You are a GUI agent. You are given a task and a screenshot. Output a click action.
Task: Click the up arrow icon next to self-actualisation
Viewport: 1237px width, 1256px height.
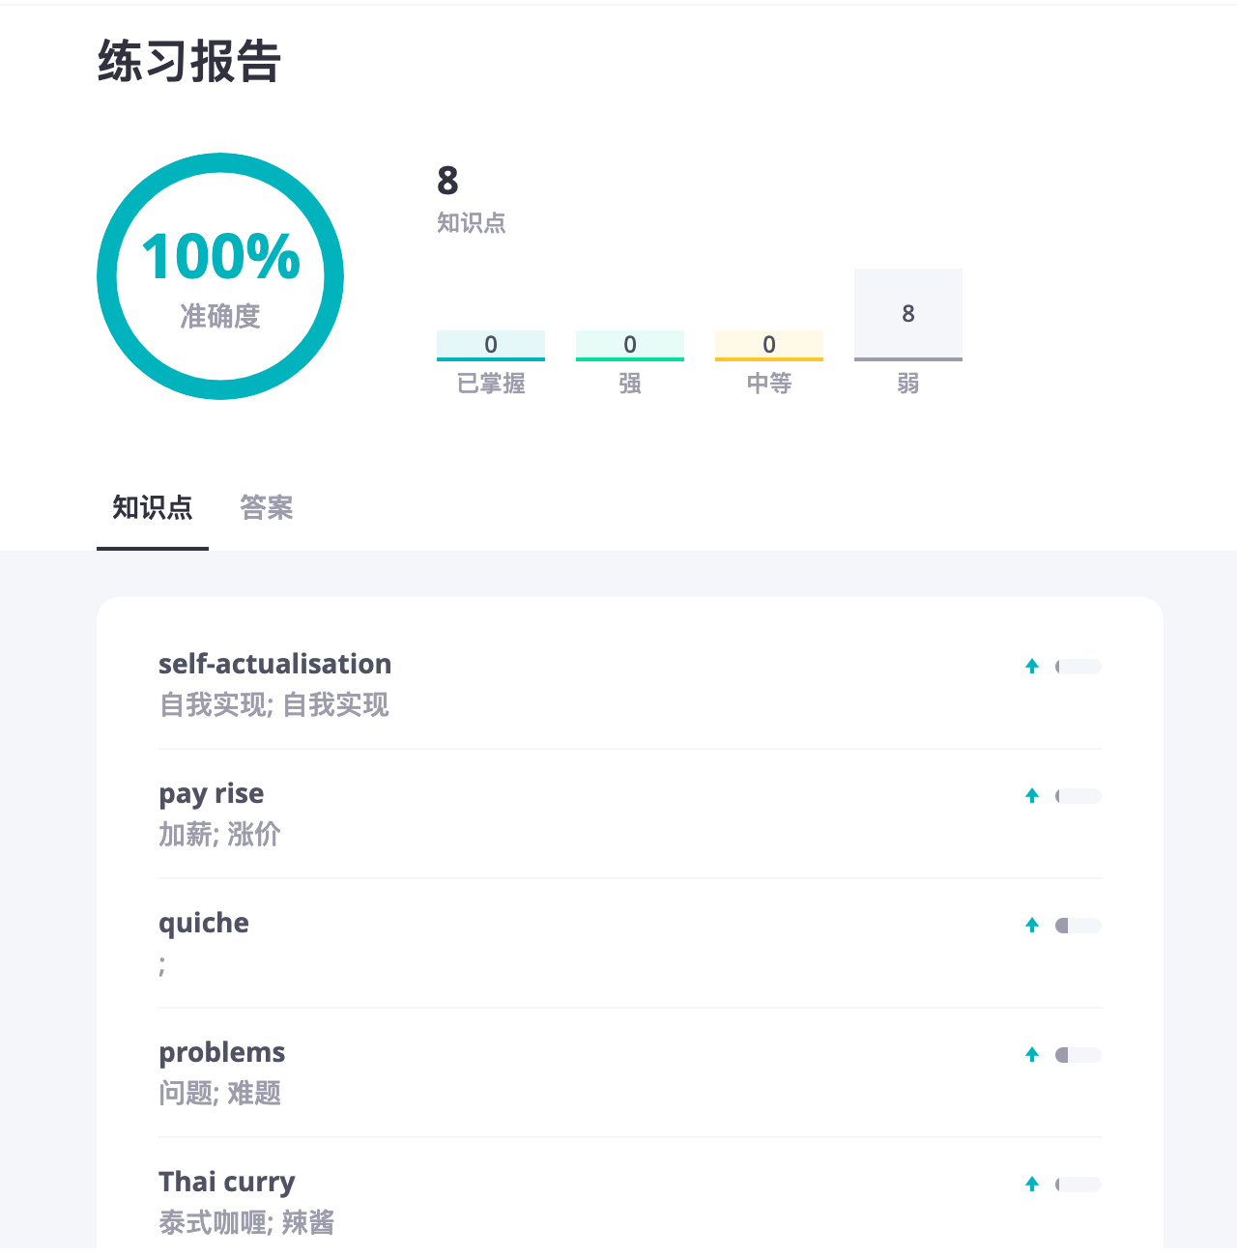click(1032, 666)
